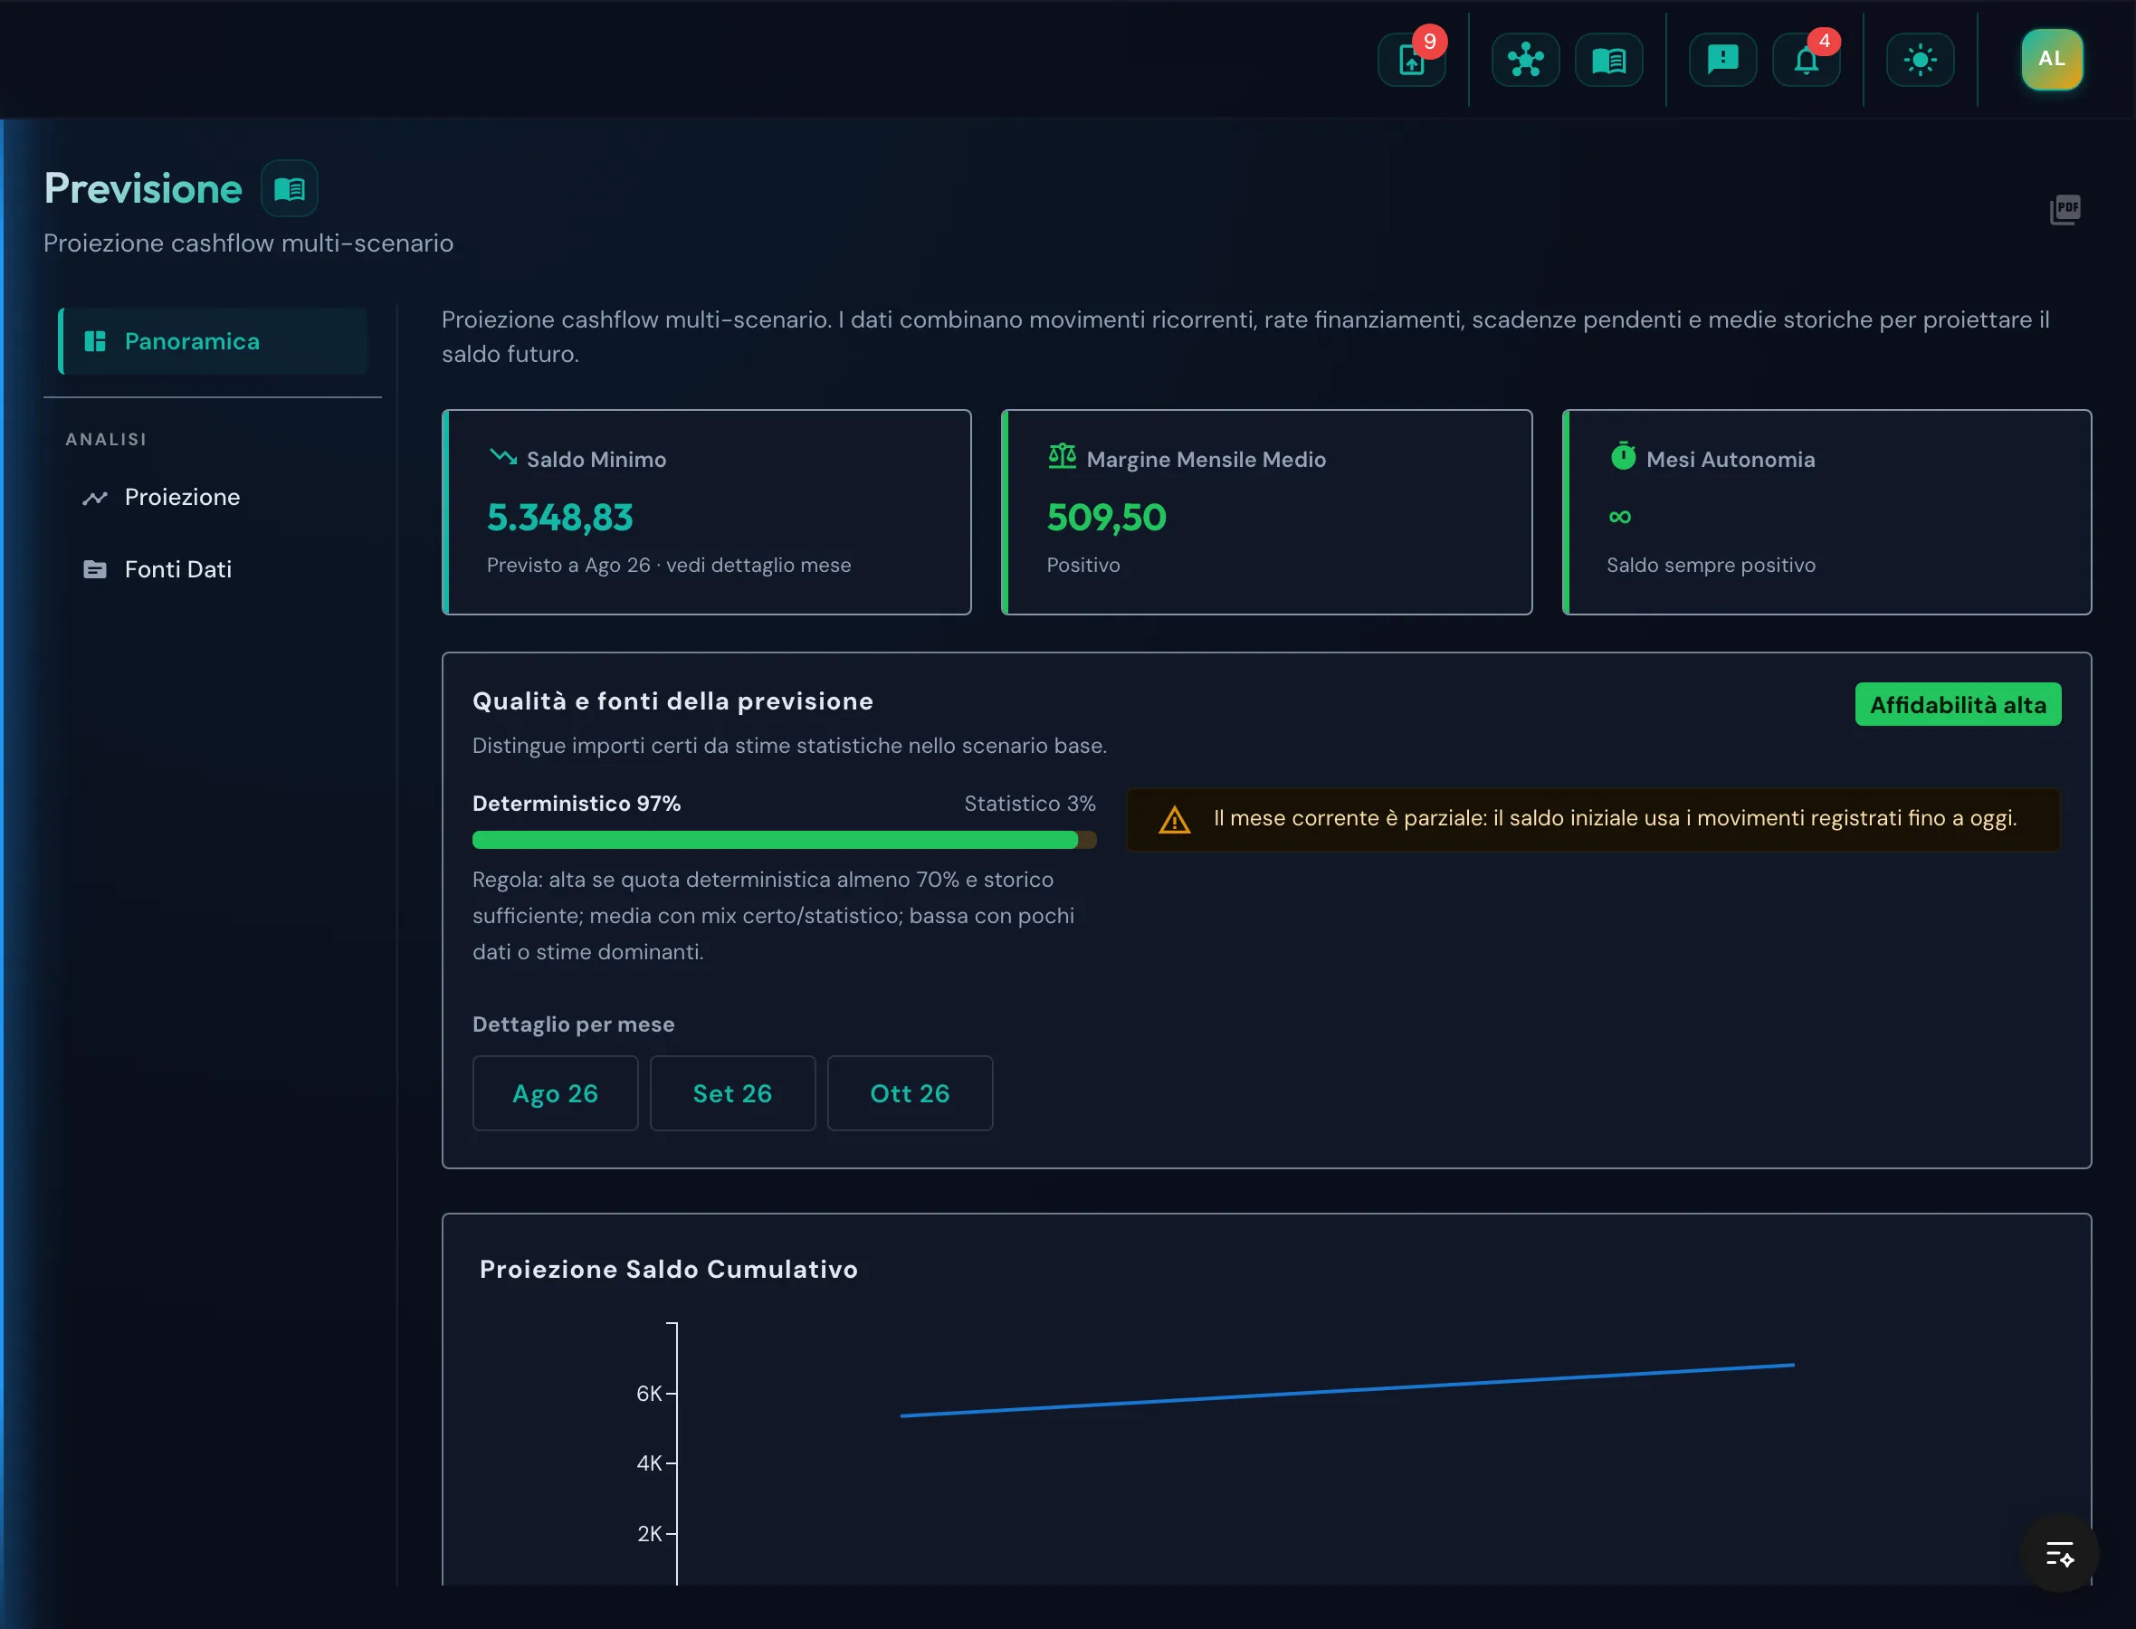Screen dimensions: 2136x1629
Task: Show the Ago 26 month detail
Action: pos(556,1093)
